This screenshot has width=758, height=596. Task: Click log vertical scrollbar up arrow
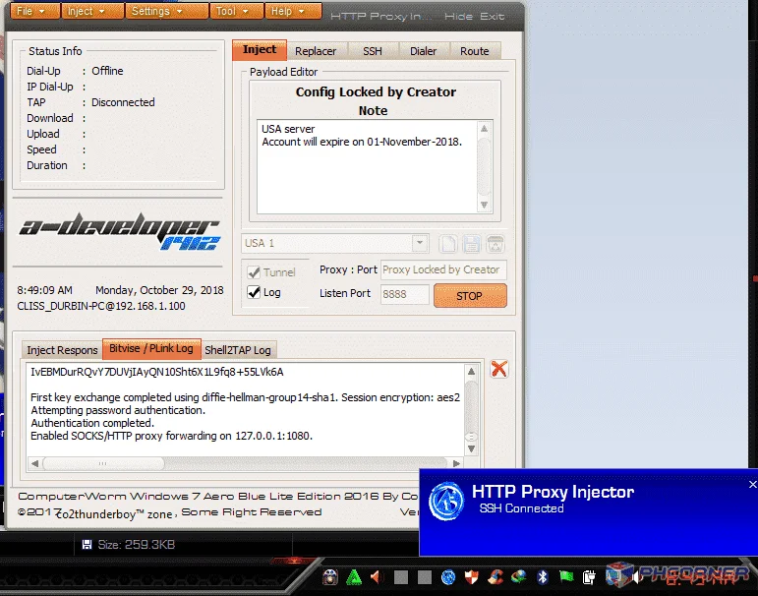point(471,372)
